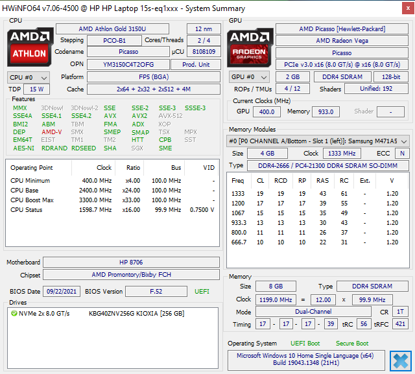This screenshot has height=374, width=415.
Task: Click the GPU clock 400.0 value
Action: pos(267,111)
